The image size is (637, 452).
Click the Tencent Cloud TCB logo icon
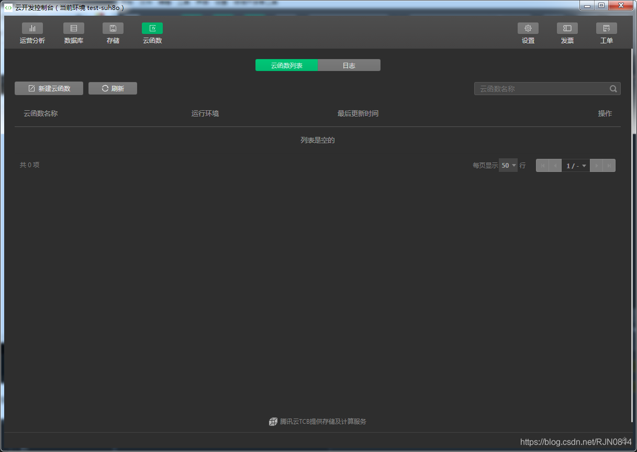pyautogui.click(x=273, y=422)
